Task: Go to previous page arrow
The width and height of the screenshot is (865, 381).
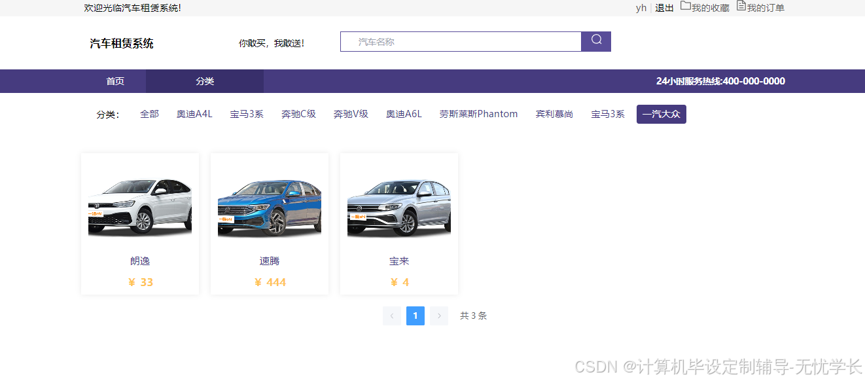Action: pyautogui.click(x=392, y=316)
